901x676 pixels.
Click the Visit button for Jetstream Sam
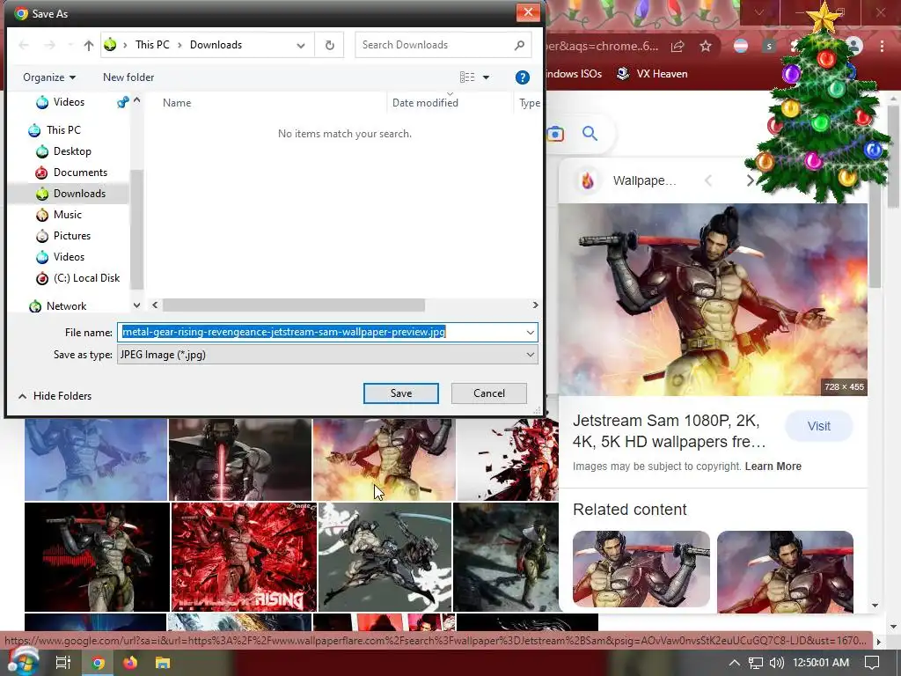[818, 426]
